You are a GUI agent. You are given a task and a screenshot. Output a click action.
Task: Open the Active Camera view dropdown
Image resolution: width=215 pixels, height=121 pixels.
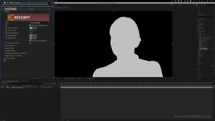(x=72, y=79)
